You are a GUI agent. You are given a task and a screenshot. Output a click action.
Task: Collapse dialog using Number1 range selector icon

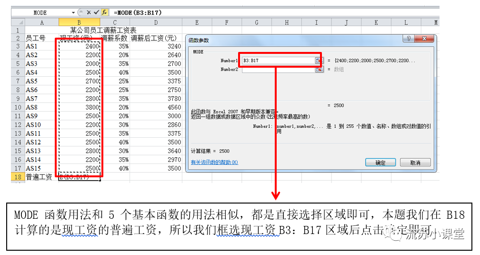click(319, 61)
